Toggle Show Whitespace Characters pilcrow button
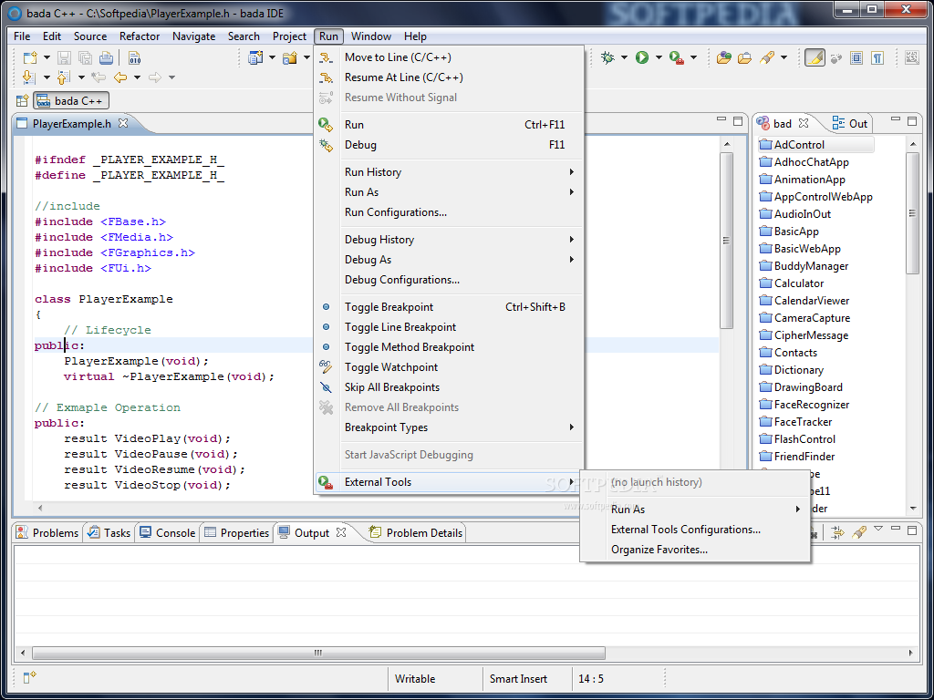This screenshot has height=700, width=934. click(877, 57)
